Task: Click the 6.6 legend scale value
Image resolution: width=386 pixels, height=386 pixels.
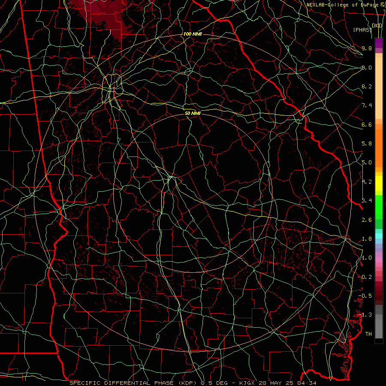Action: [367, 124]
